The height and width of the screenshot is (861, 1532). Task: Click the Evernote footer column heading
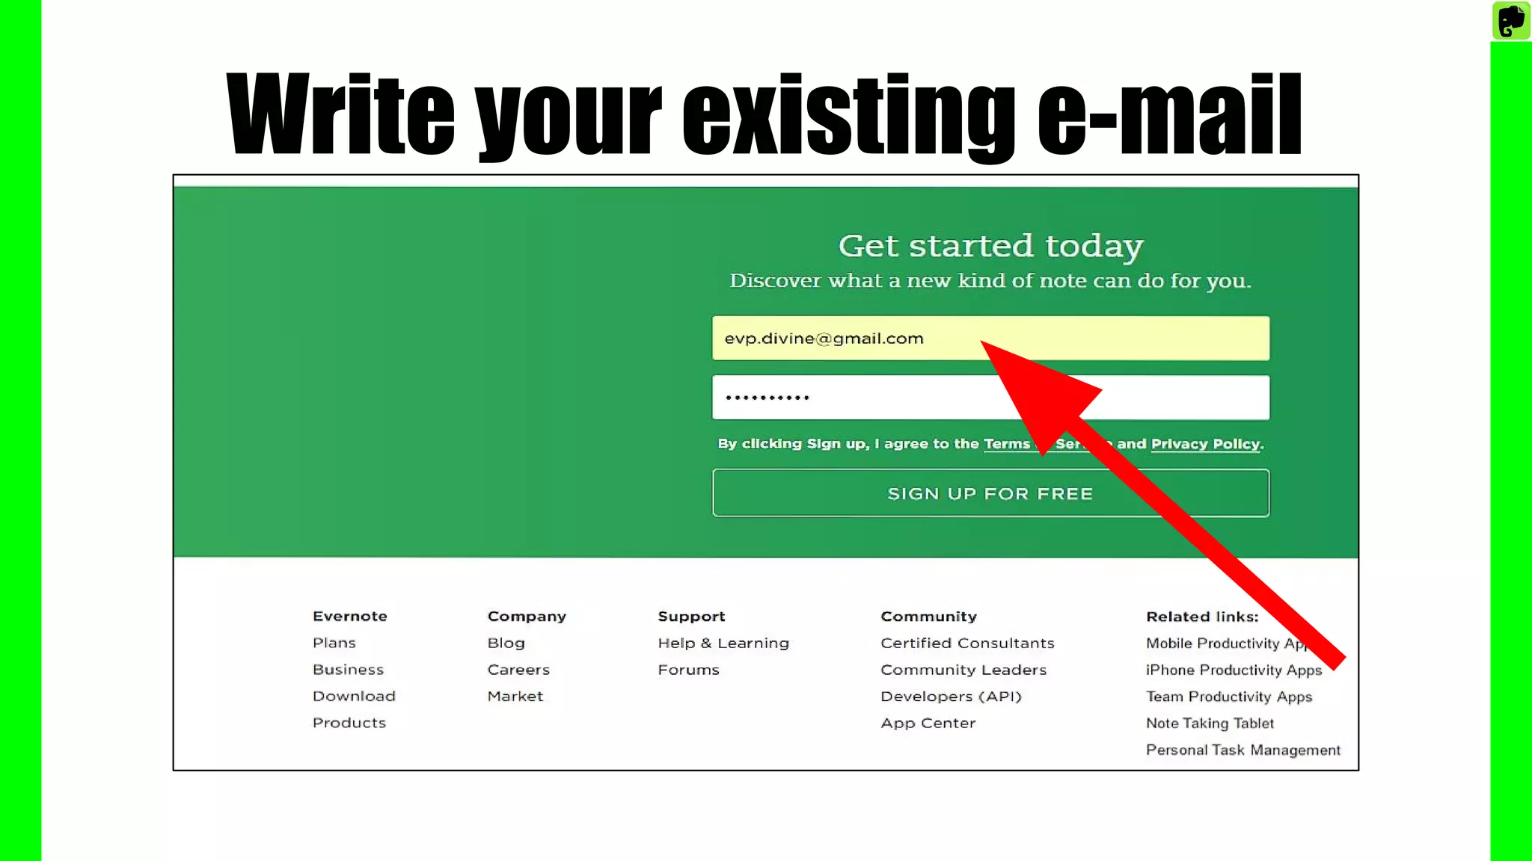(349, 616)
